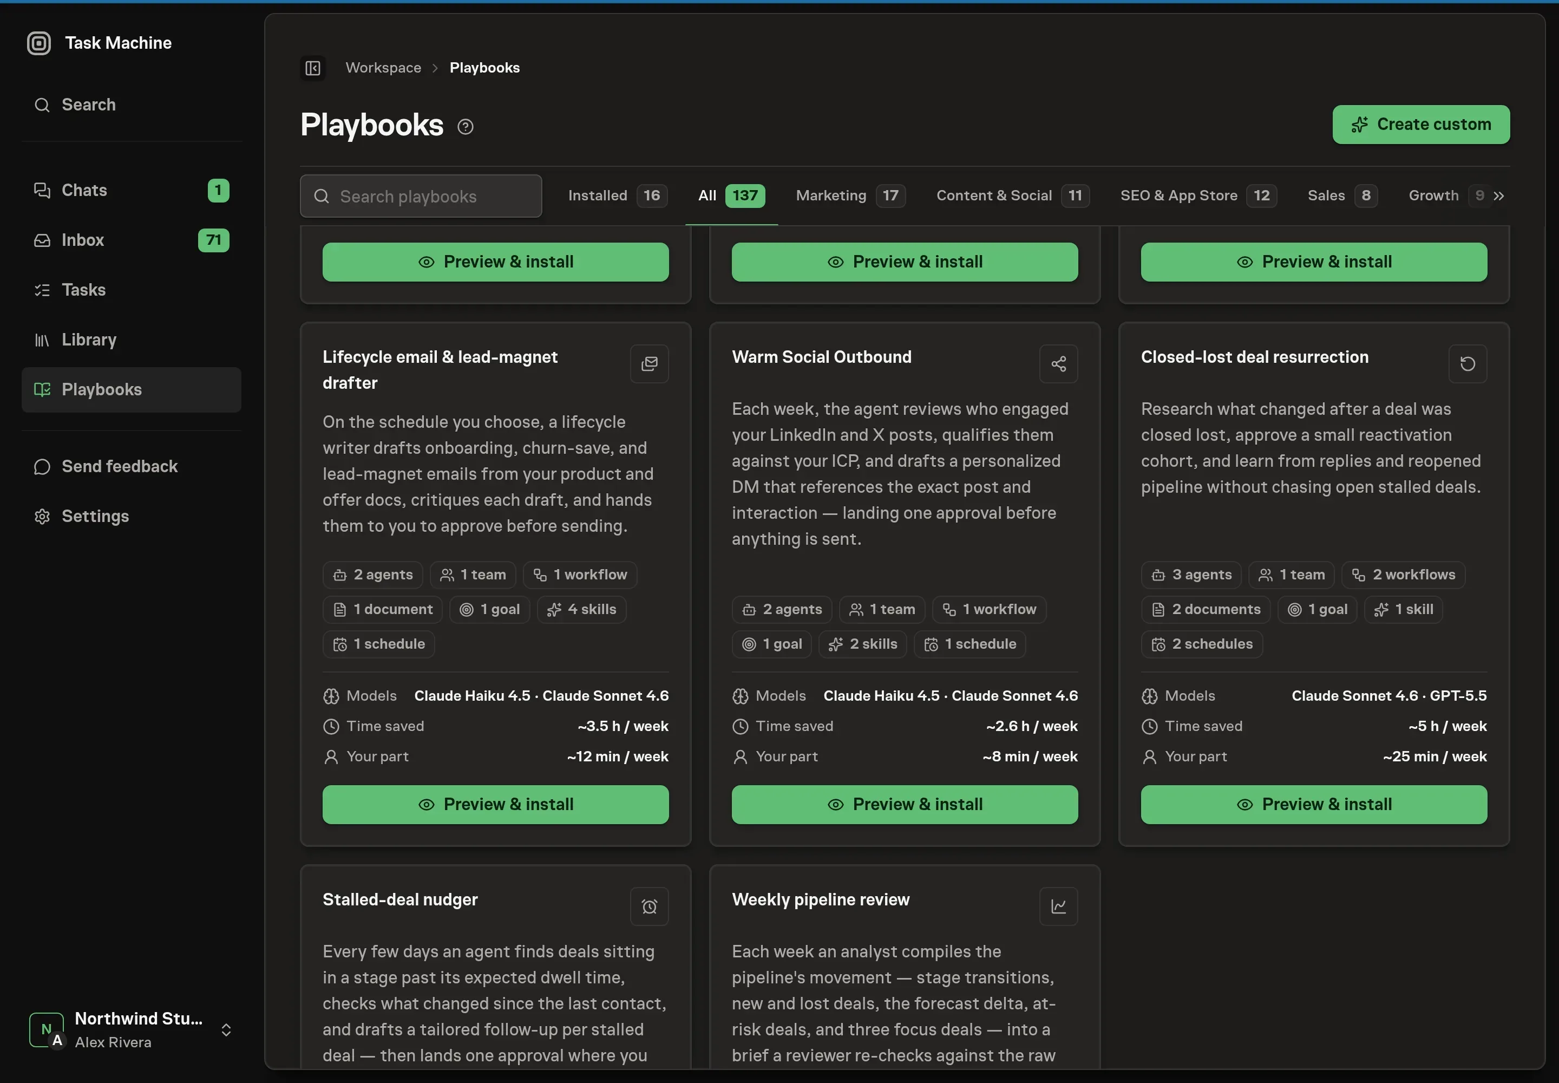Click the refresh icon on Closed-lost deal resurrection

[1468, 364]
